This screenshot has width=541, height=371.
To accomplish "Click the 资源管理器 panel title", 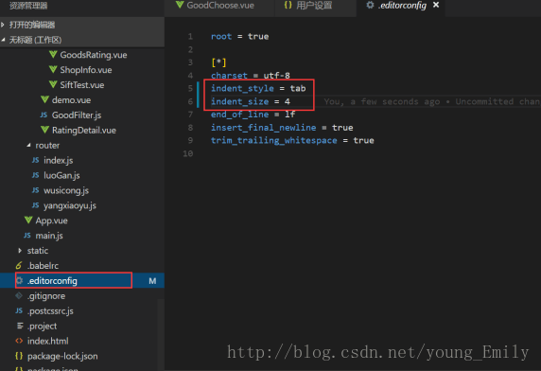I will (x=28, y=5).
